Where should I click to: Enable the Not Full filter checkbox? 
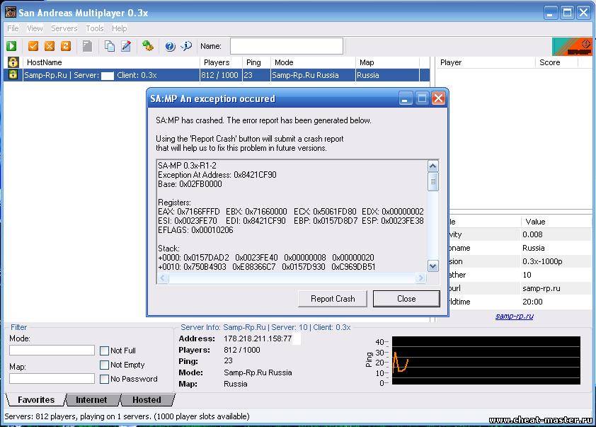point(105,351)
